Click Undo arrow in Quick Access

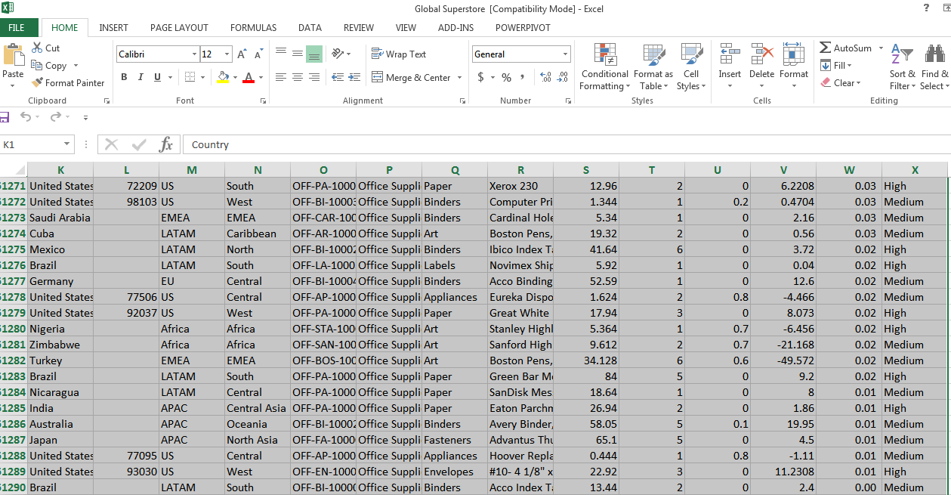coord(26,117)
